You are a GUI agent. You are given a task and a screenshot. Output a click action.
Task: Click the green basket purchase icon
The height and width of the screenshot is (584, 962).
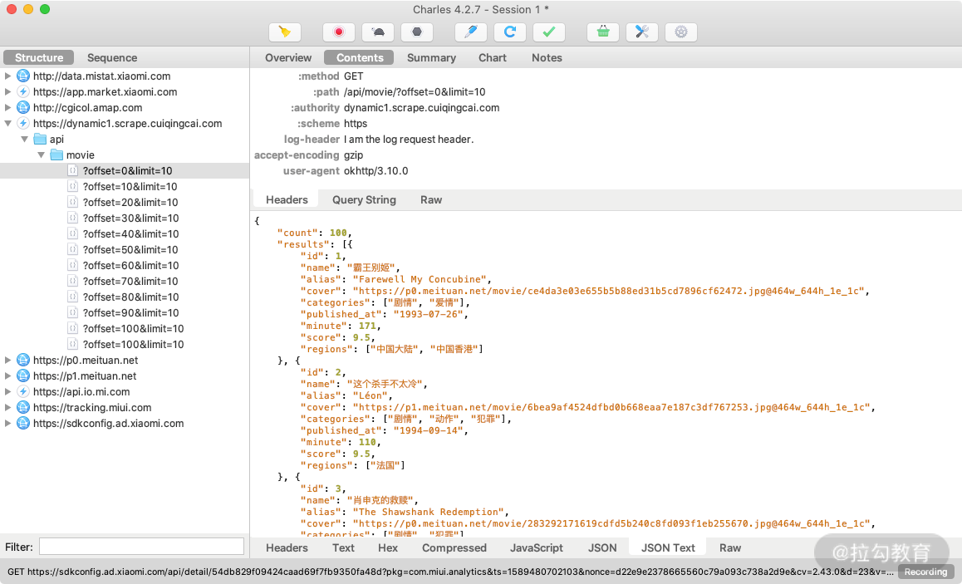pos(603,32)
